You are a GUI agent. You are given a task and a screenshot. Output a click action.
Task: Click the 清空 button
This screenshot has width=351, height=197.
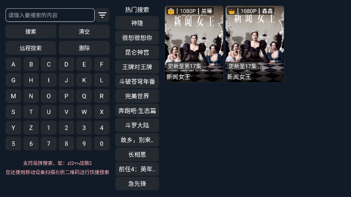pos(84,32)
